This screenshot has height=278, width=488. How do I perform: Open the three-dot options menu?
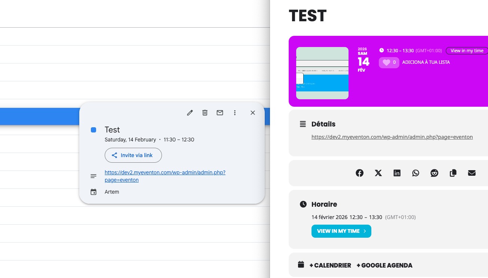pos(235,113)
